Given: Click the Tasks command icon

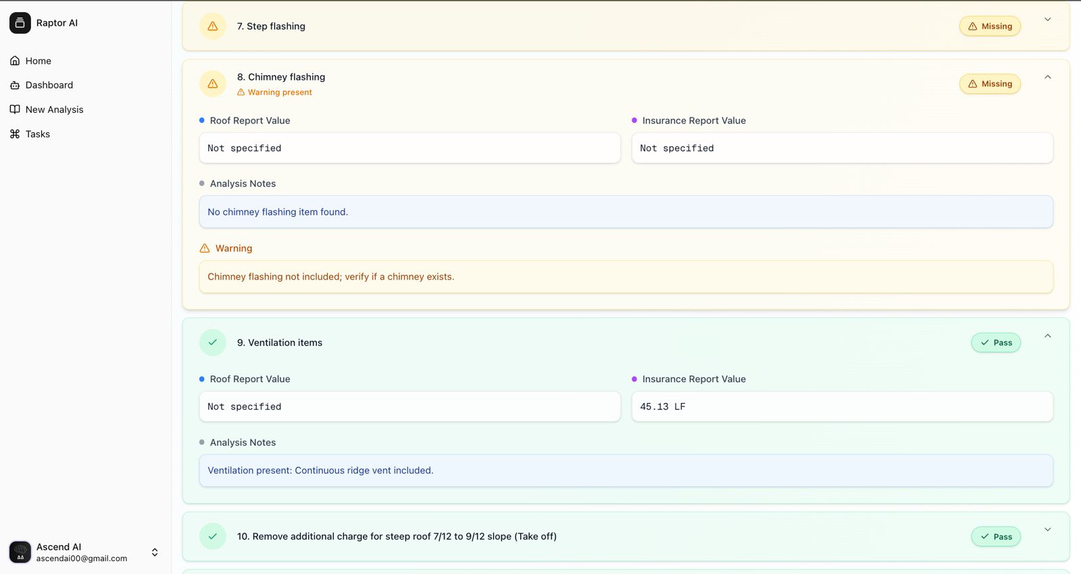Looking at the screenshot, I should coord(15,134).
